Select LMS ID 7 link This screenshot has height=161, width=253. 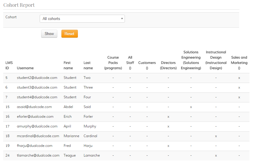click(x=6, y=97)
